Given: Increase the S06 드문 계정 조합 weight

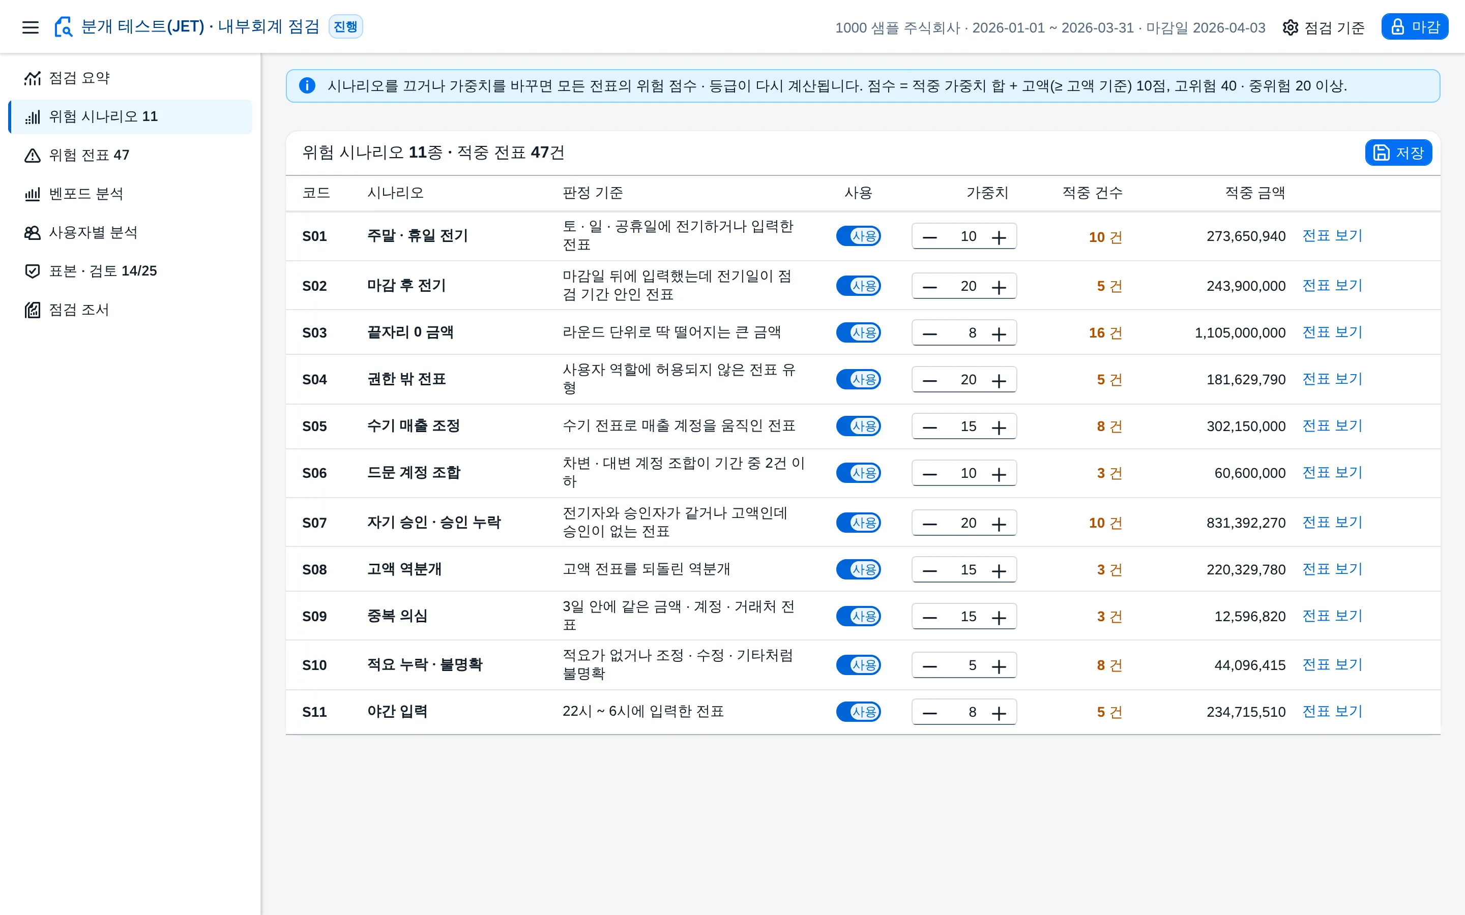Looking at the screenshot, I should pos(999,473).
